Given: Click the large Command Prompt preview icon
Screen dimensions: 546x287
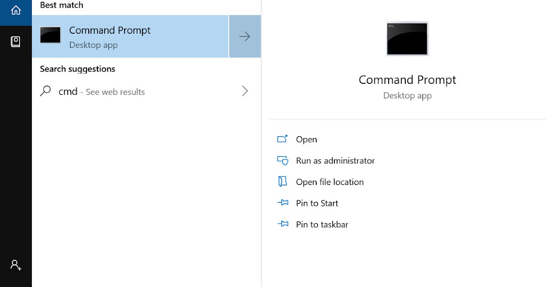Looking at the screenshot, I should coord(407,39).
